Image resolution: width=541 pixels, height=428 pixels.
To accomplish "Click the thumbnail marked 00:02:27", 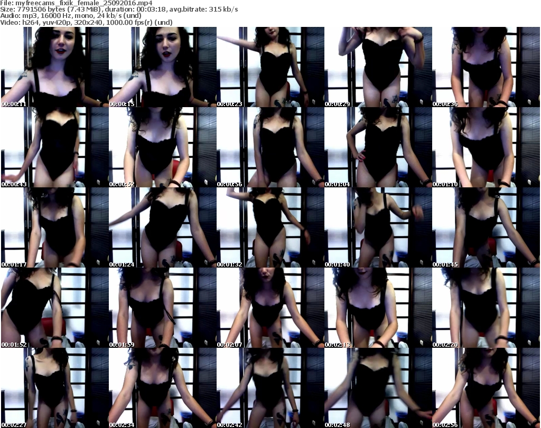I will point(55,388).
